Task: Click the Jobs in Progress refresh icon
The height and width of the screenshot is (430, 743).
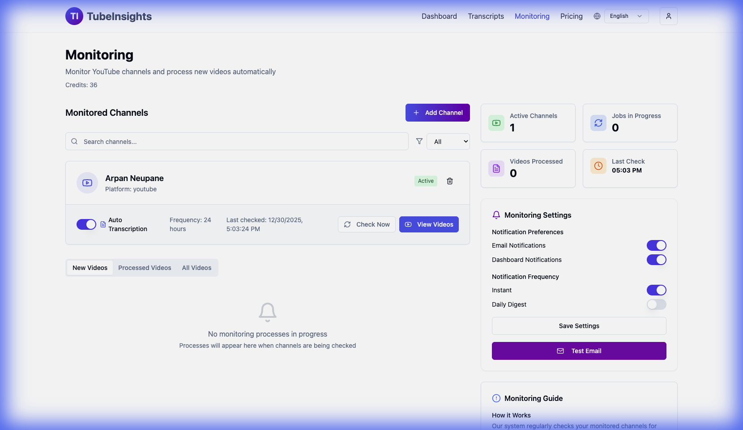Action: [598, 123]
